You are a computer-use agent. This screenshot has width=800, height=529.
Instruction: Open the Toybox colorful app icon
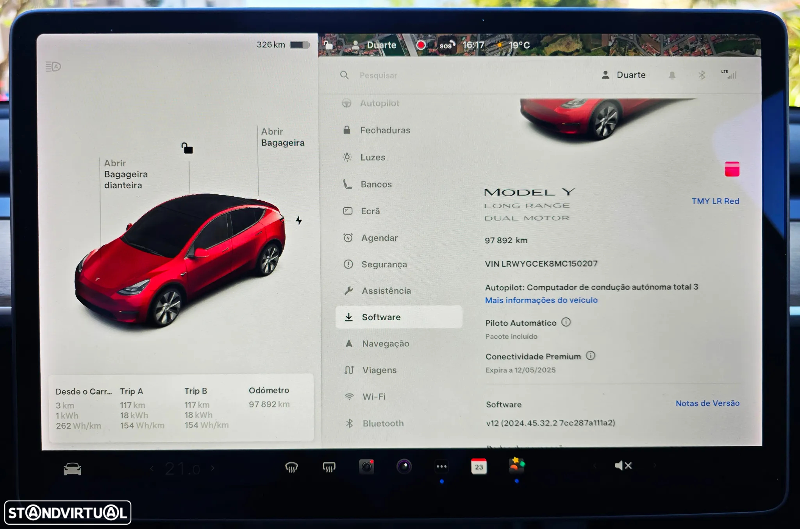click(516, 465)
